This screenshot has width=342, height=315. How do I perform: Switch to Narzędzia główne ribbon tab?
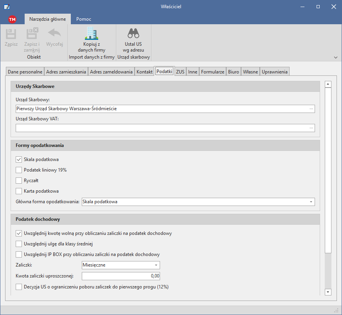[x=48, y=19]
